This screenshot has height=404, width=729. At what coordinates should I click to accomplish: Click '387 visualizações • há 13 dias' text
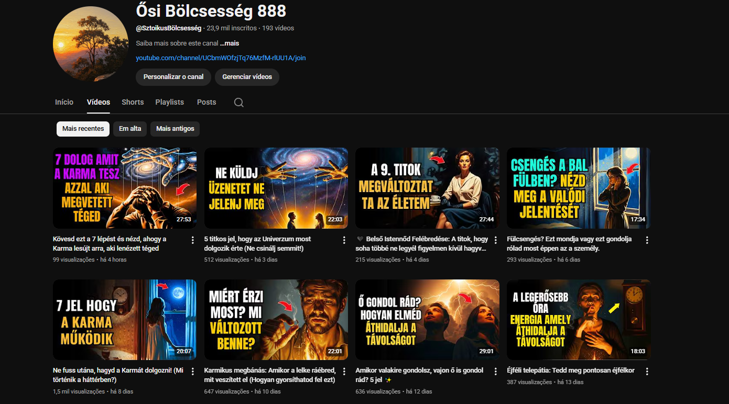pyautogui.click(x=545, y=382)
